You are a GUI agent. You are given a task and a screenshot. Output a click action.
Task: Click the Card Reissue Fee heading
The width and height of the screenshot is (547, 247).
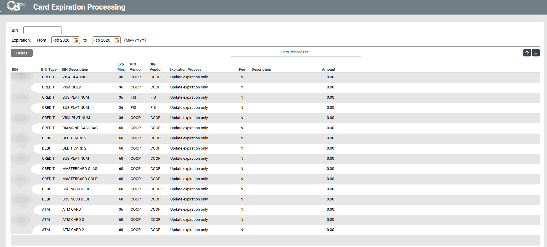(295, 52)
